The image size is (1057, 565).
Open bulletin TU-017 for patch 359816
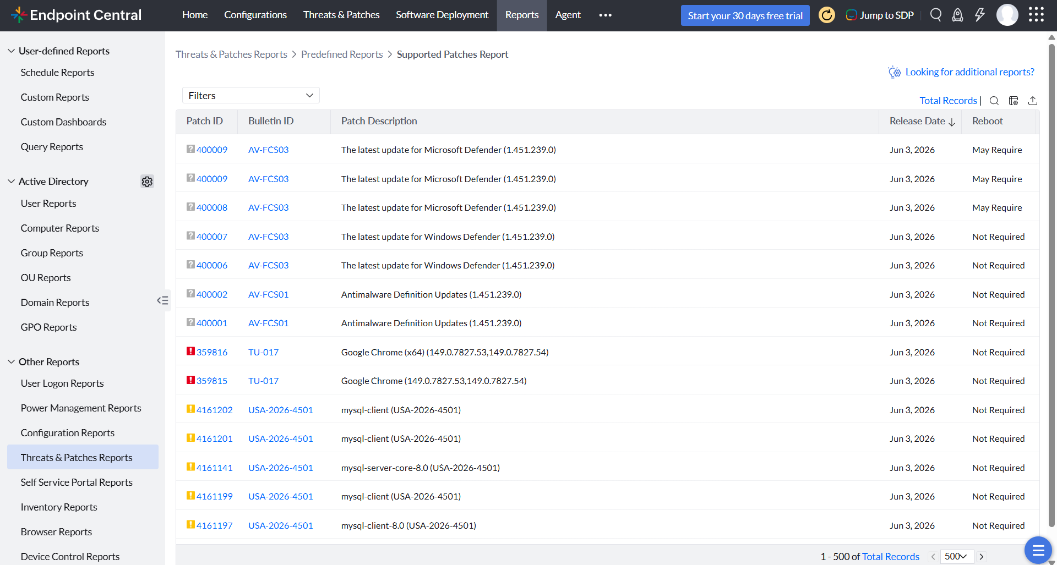click(x=263, y=352)
